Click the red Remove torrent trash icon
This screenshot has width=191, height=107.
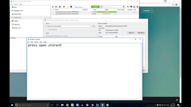click(x=64, y=7)
